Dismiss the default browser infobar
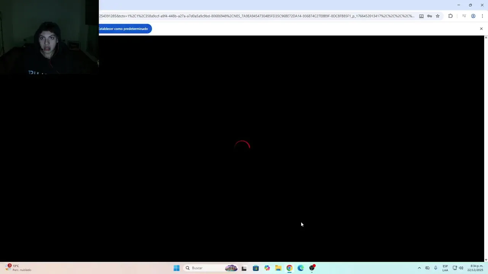The width and height of the screenshot is (488, 274). coord(481,29)
